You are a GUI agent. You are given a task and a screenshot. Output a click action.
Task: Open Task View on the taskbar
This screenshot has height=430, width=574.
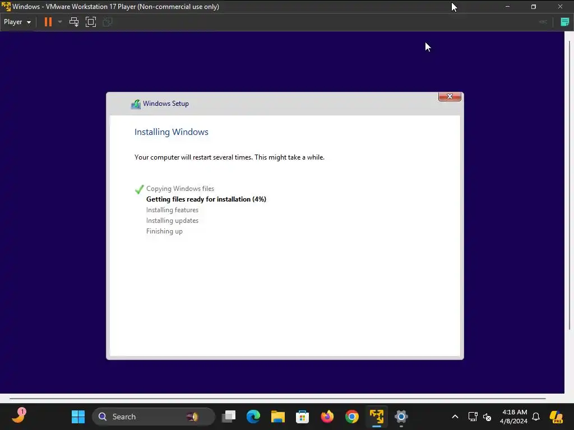click(229, 417)
